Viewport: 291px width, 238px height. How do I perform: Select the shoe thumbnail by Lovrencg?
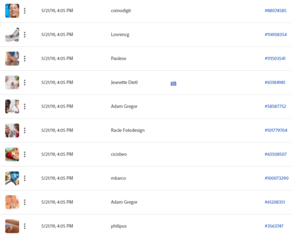pos(12,35)
